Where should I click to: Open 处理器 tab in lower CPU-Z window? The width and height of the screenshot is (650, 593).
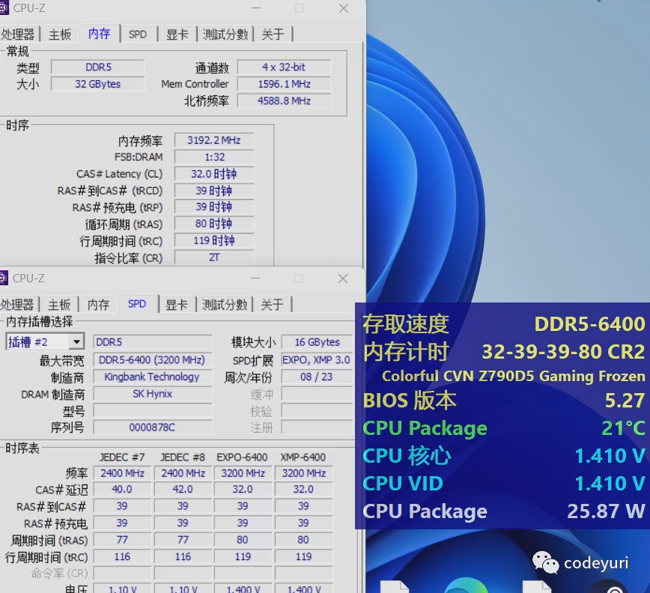[17, 305]
